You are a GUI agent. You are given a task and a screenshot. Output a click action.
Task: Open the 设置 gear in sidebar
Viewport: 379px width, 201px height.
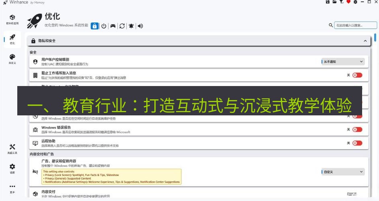click(12, 168)
